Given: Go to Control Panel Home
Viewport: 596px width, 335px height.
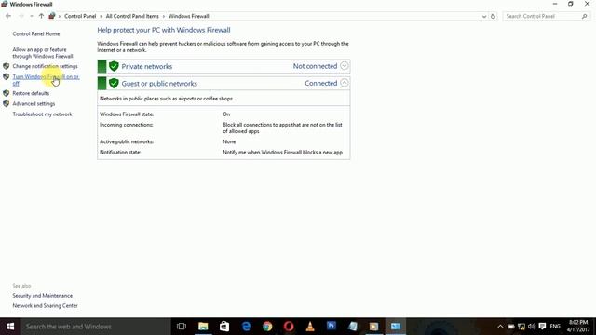Looking at the screenshot, I should tap(36, 33).
